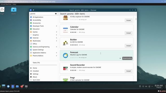This screenshot has width=166, height=93.
Task: Expand the Internet category
Action: pos(57,38)
